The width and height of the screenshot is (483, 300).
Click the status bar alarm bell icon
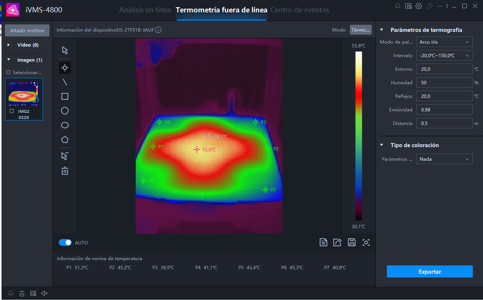tap(11, 293)
